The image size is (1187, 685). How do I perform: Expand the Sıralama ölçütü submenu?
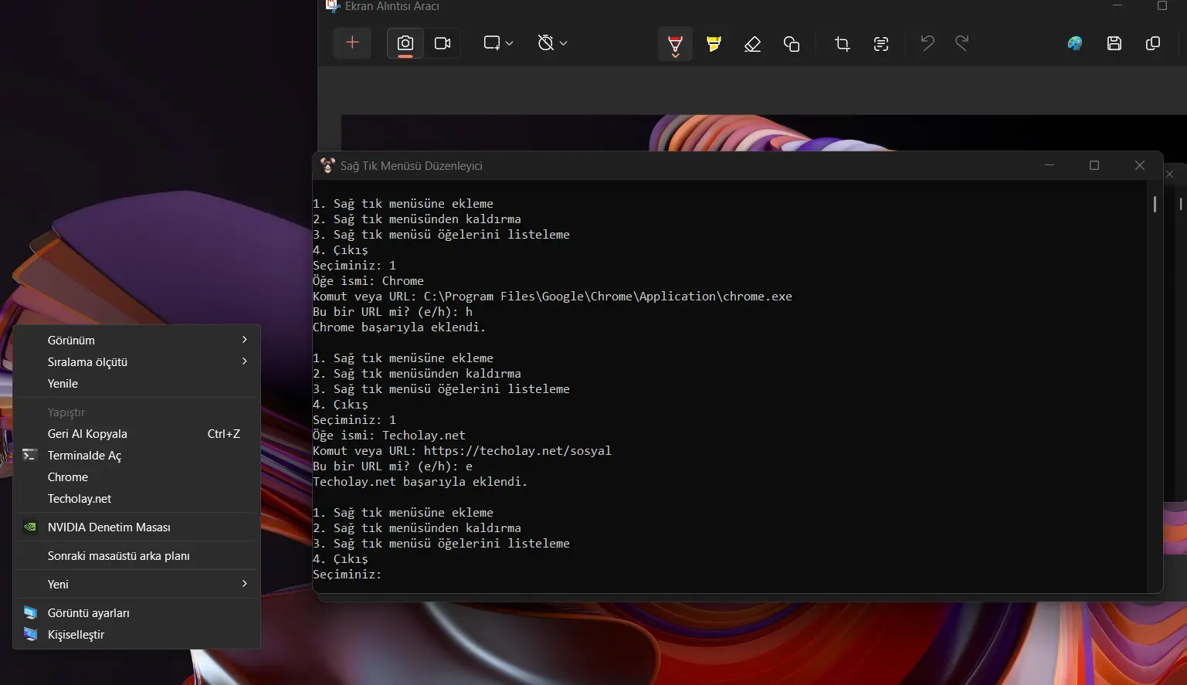point(137,361)
